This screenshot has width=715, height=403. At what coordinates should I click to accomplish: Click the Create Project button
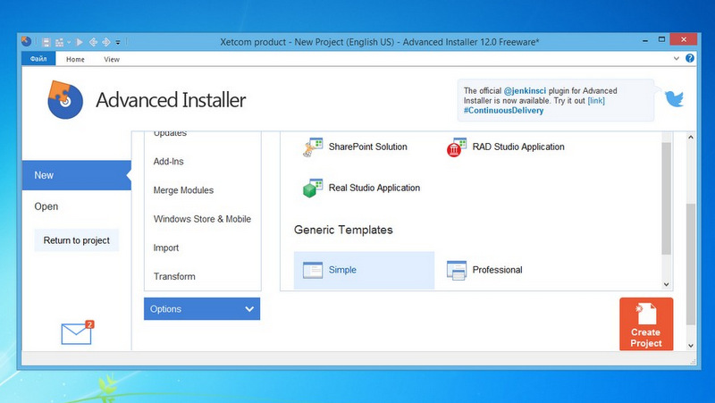click(646, 324)
